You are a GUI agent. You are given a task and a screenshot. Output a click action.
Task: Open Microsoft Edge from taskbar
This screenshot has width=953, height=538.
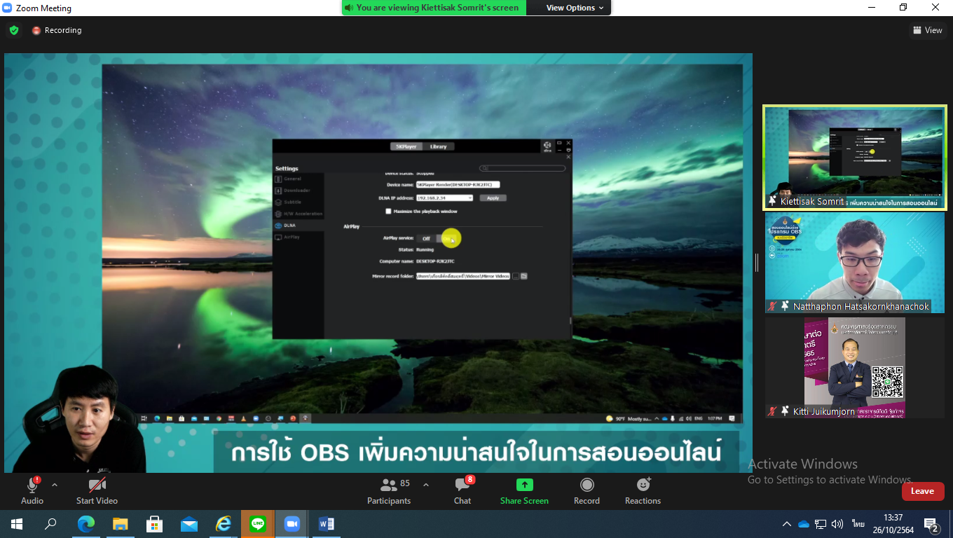[x=85, y=524]
